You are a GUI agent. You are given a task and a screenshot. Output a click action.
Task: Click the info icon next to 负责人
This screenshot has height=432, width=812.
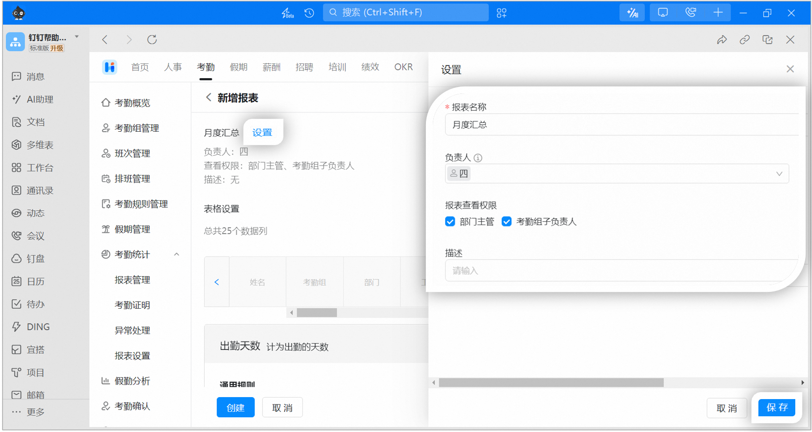[x=478, y=158]
